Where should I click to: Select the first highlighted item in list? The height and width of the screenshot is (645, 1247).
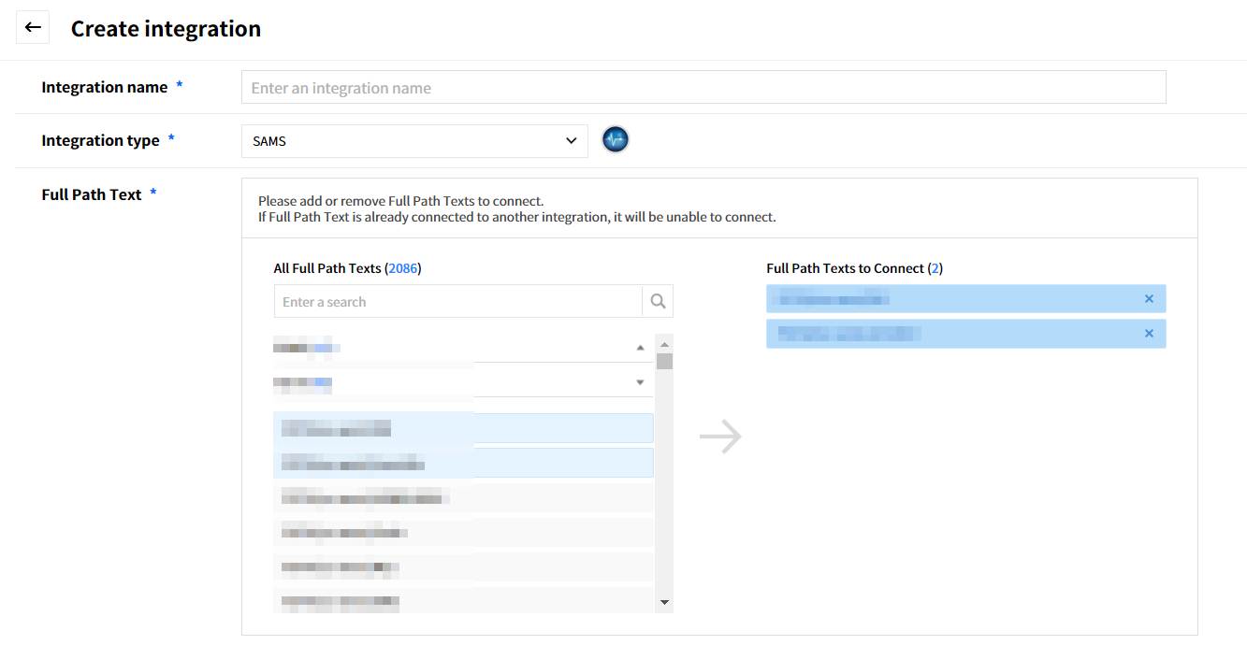pyautogui.click(x=463, y=429)
